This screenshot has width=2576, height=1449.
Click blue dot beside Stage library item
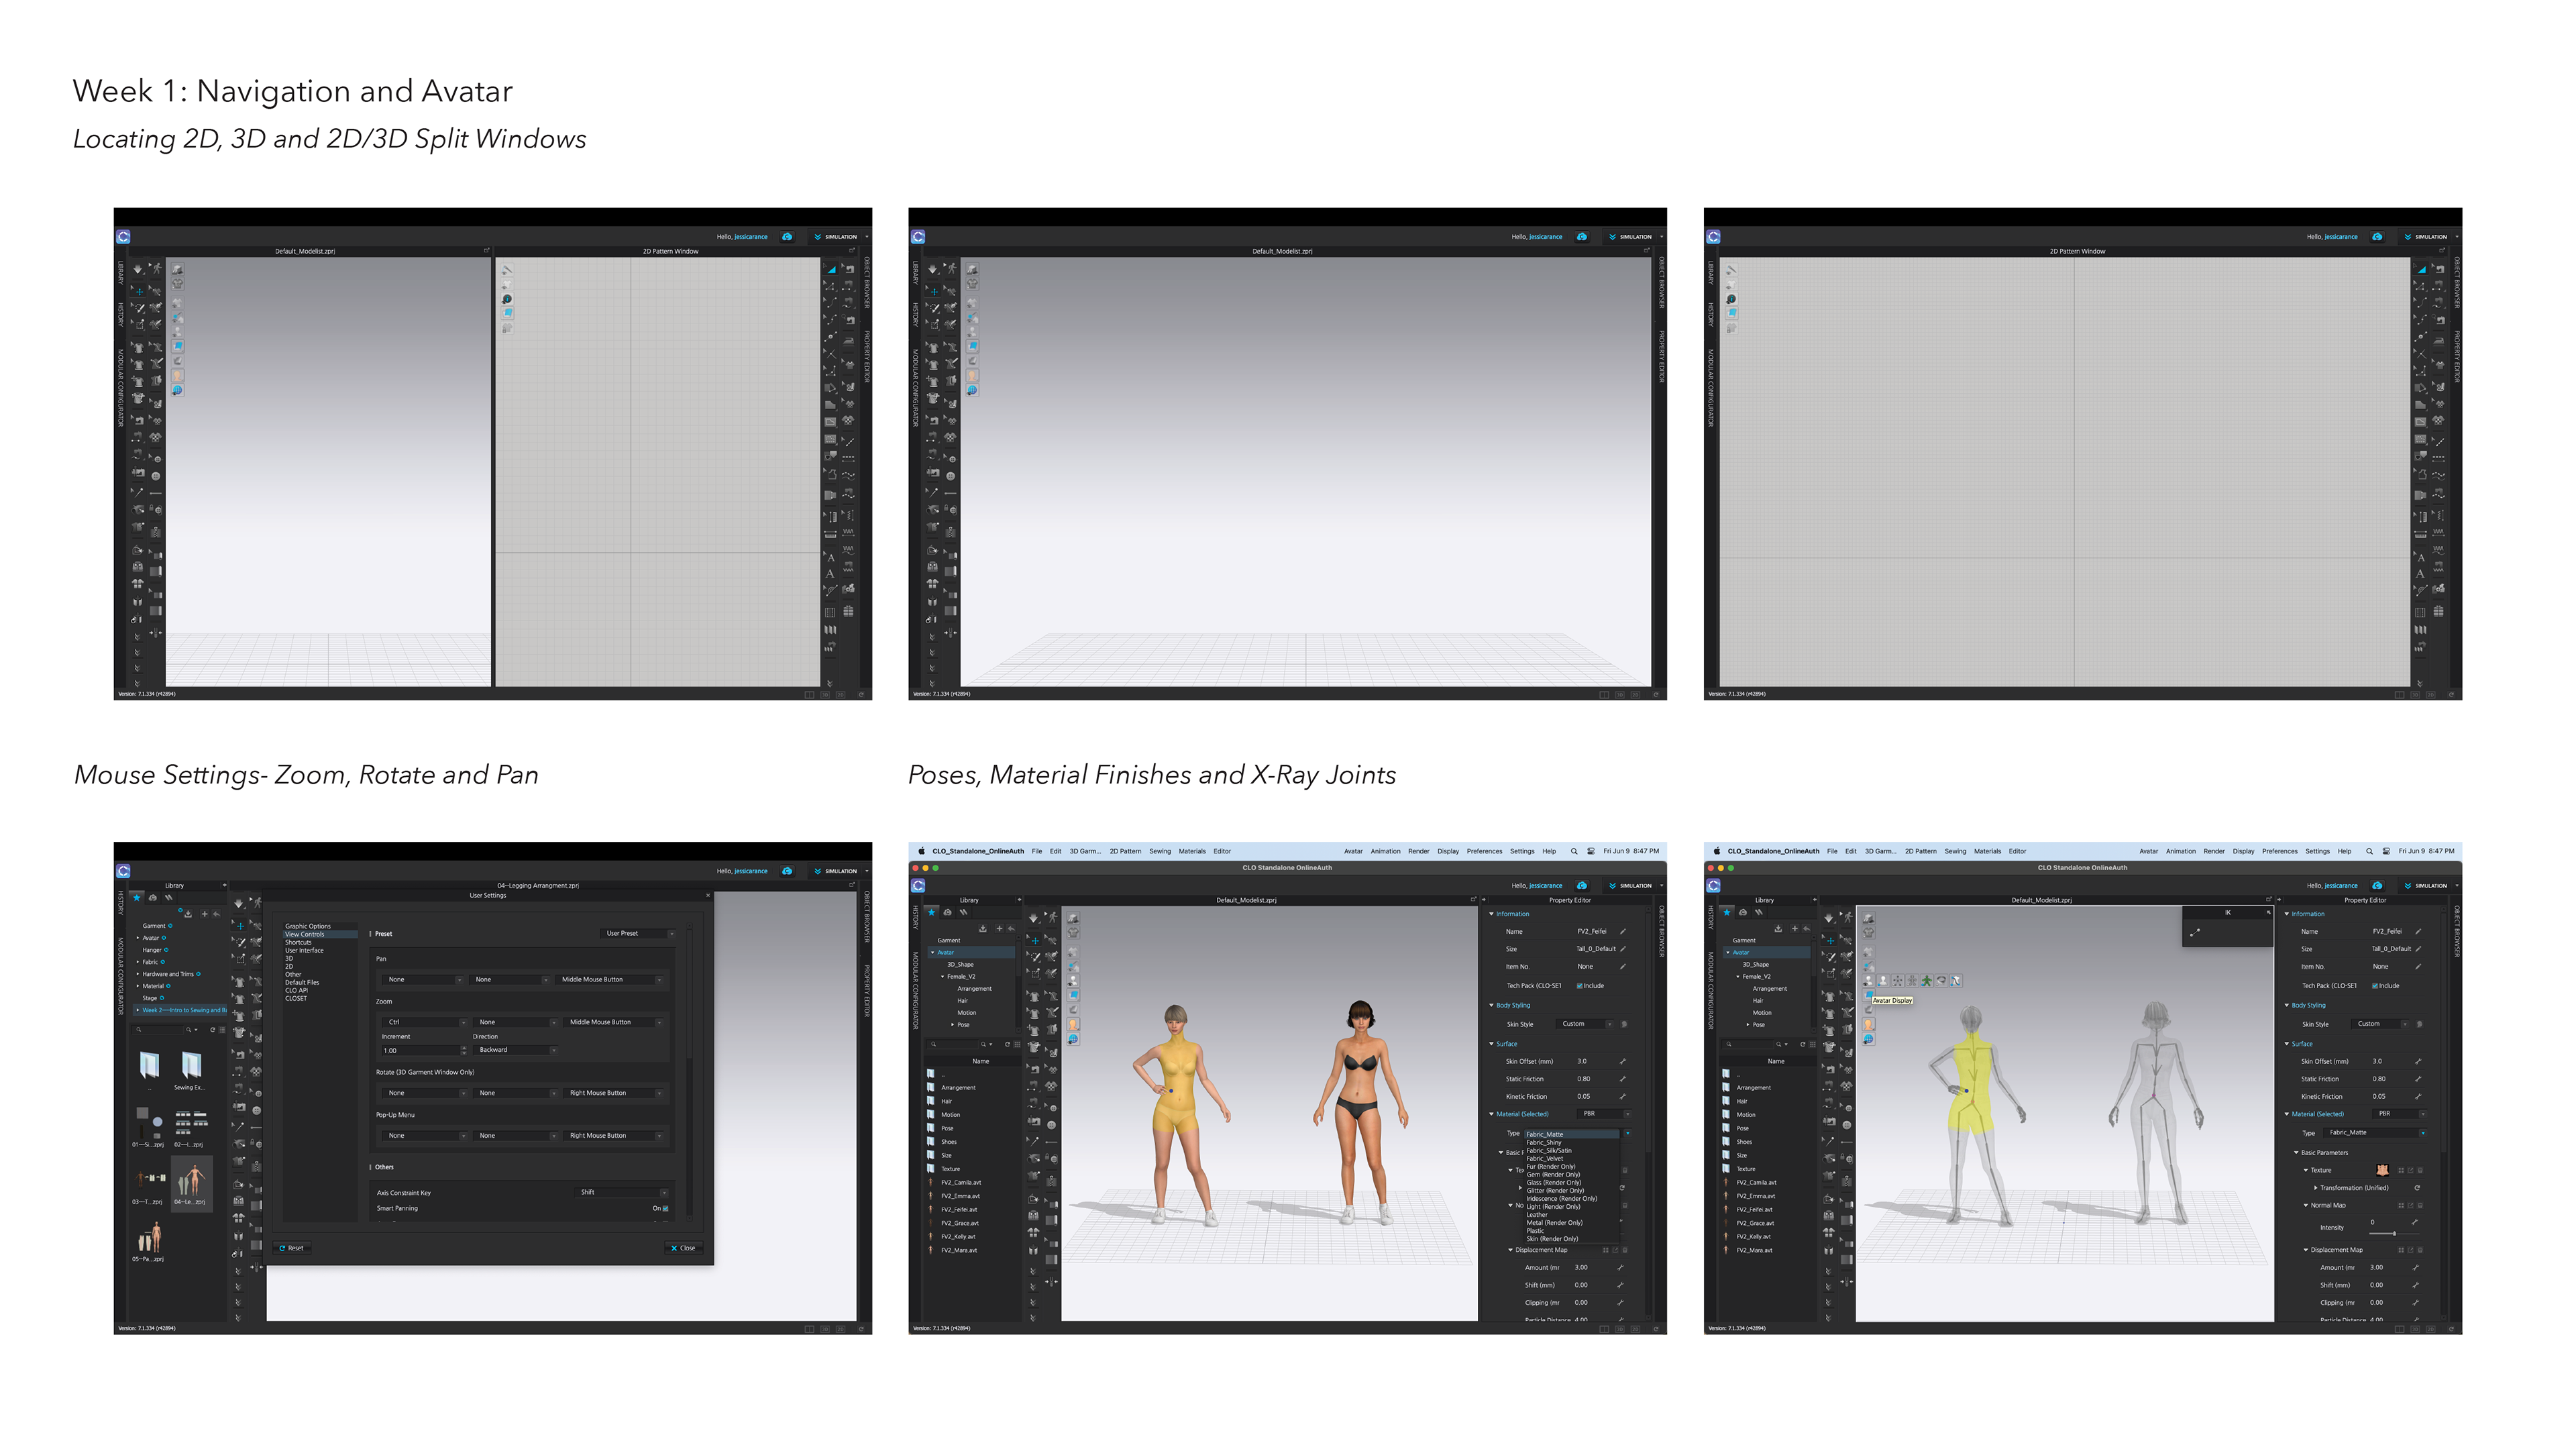click(162, 998)
